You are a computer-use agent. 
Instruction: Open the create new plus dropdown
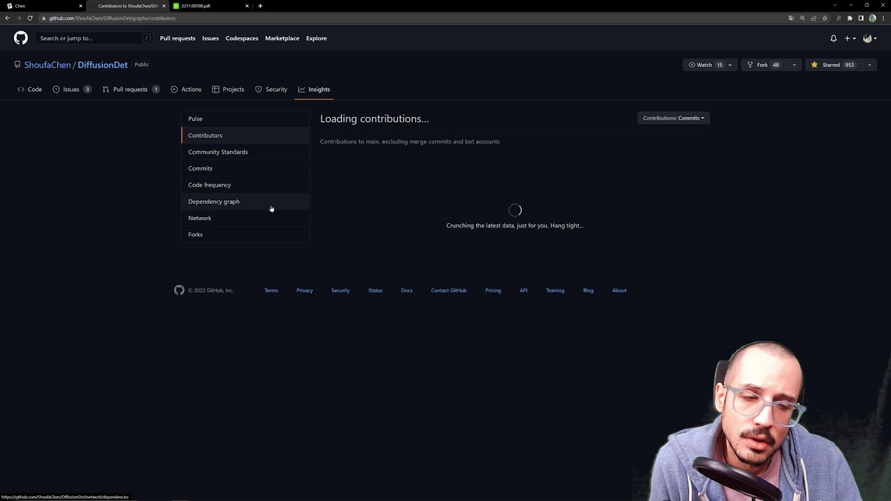click(850, 38)
